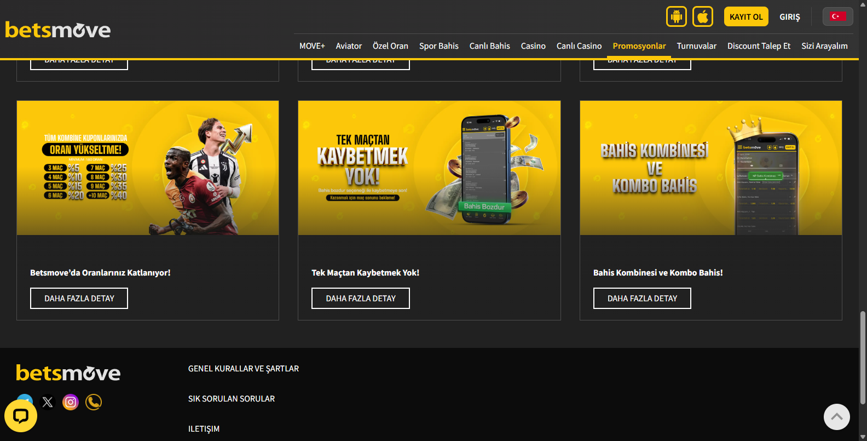Image resolution: width=867 pixels, height=441 pixels.
Task: Open the Turkish flag language selector
Action: click(x=837, y=16)
